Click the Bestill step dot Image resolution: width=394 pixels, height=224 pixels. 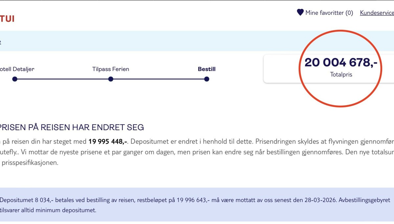[207, 79]
